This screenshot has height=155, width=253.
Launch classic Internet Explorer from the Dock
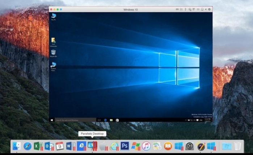click(114, 146)
